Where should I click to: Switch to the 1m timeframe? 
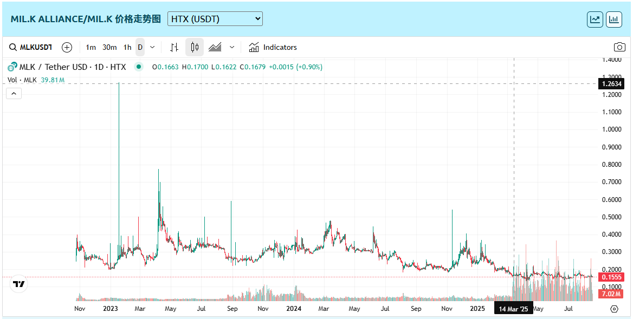point(91,48)
